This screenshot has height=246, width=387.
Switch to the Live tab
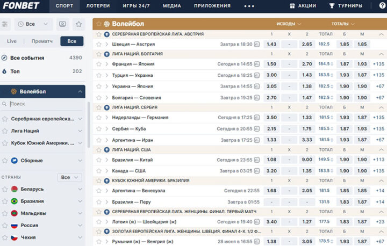pyautogui.click(x=12, y=41)
